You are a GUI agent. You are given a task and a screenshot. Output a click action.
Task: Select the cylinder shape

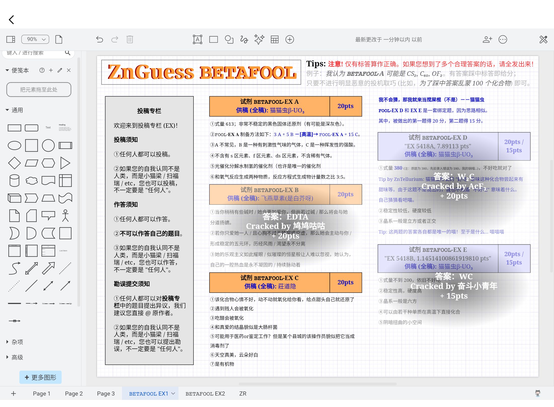[15, 181]
